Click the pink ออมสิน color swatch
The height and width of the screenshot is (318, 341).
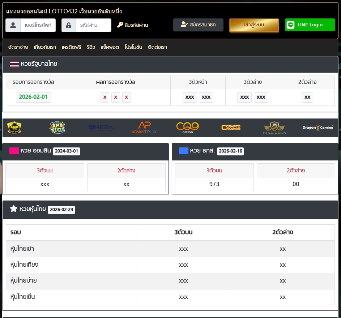[x=14, y=151]
